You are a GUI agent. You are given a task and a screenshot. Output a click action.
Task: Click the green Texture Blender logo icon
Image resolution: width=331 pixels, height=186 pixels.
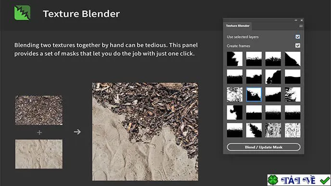coord(23,12)
